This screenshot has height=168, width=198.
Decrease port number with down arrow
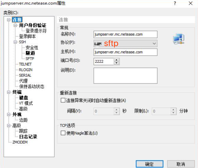[117, 63]
